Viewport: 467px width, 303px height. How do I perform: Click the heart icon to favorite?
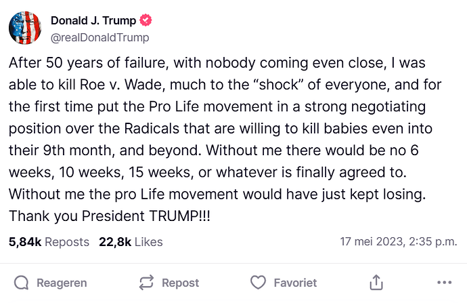(x=258, y=282)
